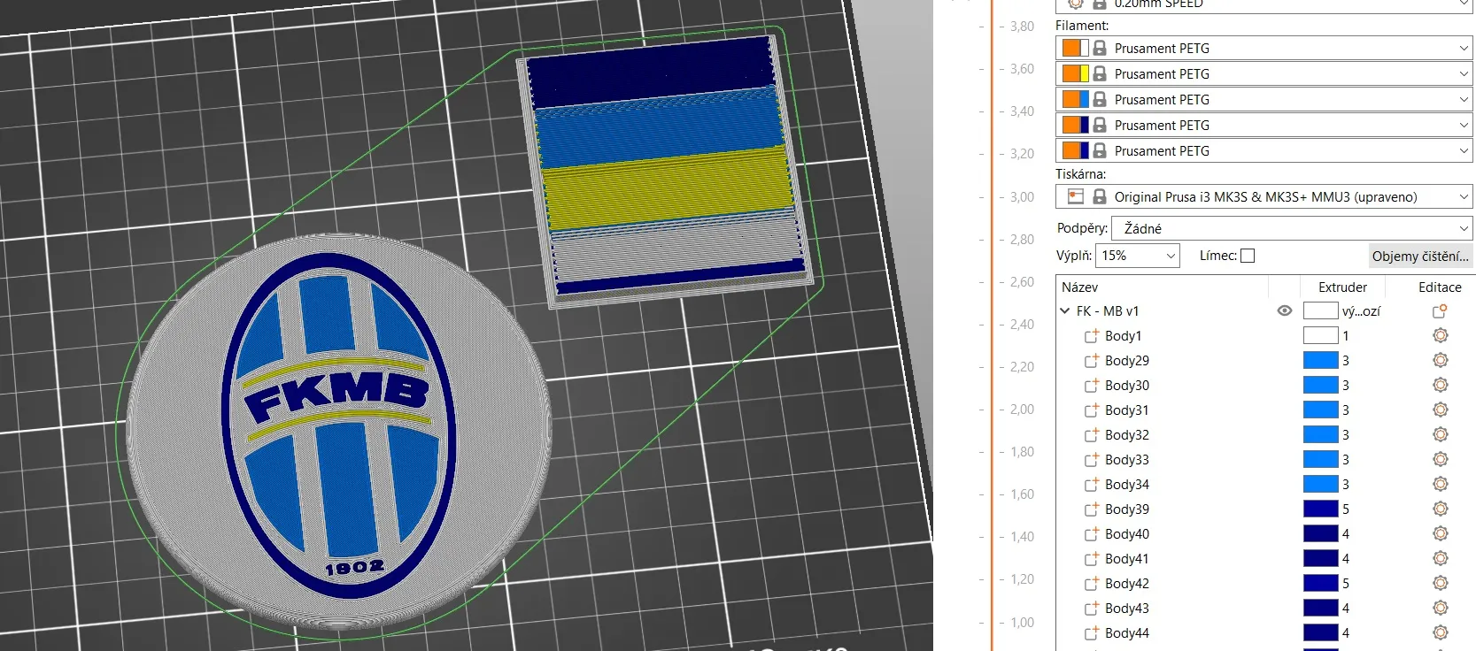This screenshot has height=651, width=1476.
Task: Open the settings gear for Body31
Action: [1441, 410]
